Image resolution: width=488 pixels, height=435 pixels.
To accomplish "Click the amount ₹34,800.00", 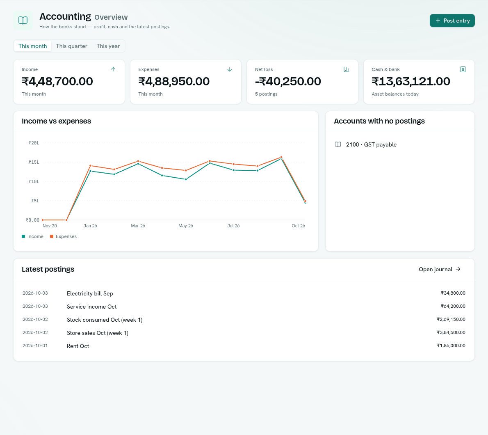I will [x=453, y=293].
